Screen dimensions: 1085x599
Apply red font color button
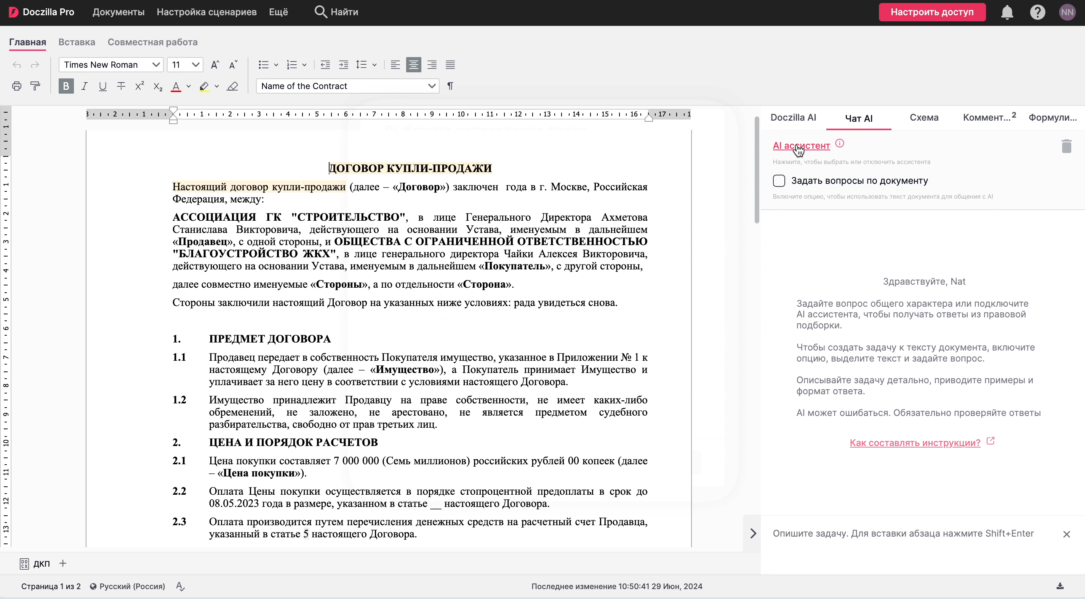[x=176, y=87]
